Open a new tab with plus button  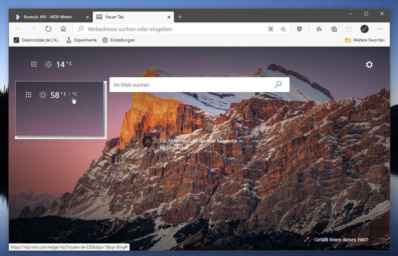[180, 17]
